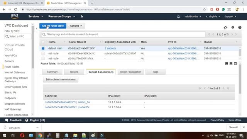Collapse the left navigation pane arrow
247x139 pixels.
click(37, 29)
